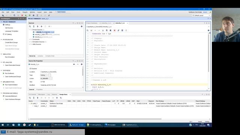Click the plus icon in Design Runs toolbar

(x=57, y=98)
